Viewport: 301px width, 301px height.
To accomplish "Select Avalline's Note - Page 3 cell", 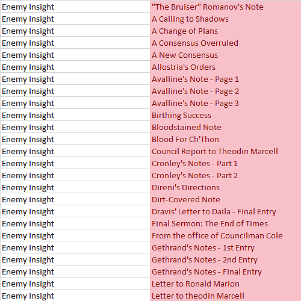I will pyautogui.click(x=225, y=103).
